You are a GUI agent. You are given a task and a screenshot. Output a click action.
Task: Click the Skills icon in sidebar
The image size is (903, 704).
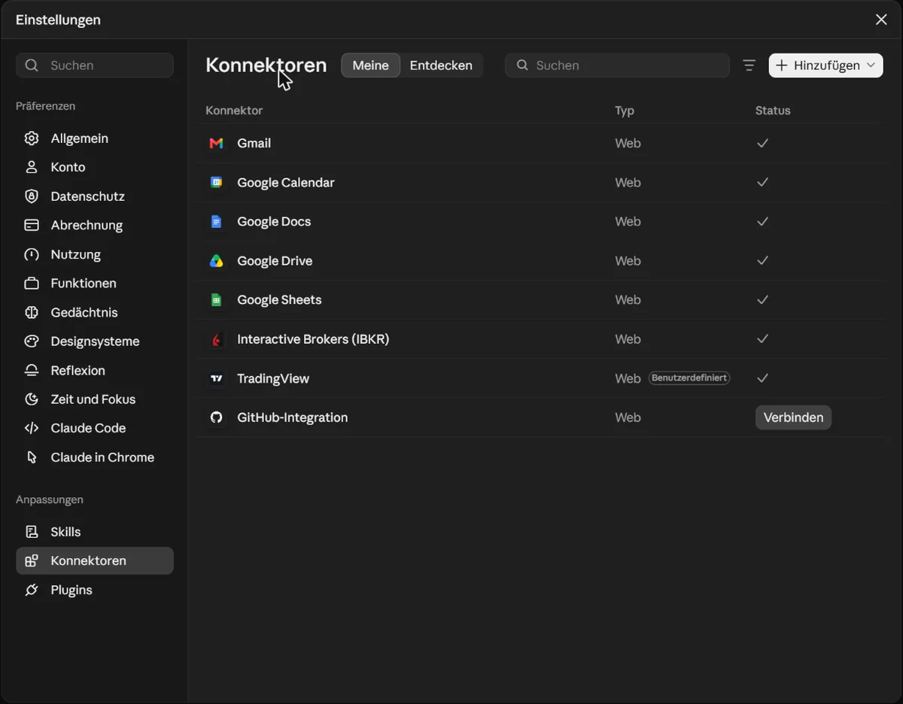click(x=32, y=532)
